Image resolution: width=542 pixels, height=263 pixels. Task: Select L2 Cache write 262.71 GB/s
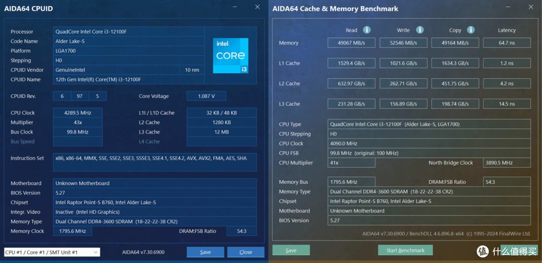(403, 83)
